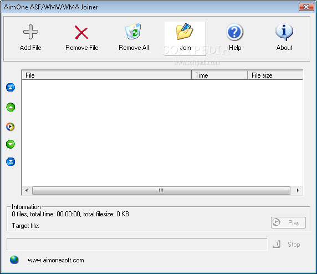Sort list by File column header
This screenshot has width=317, height=274.
coord(106,75)
